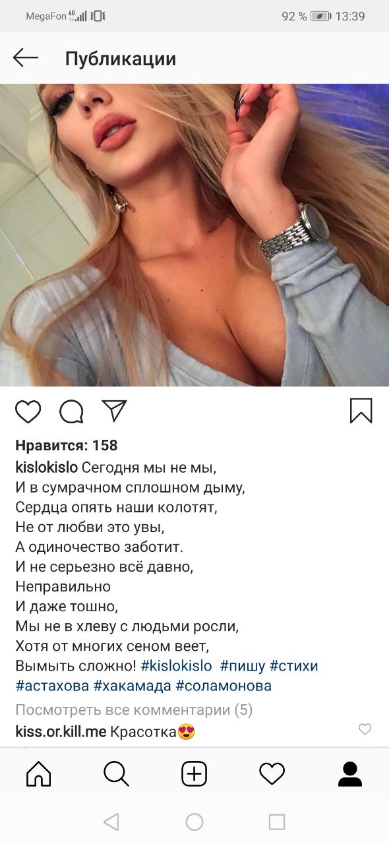Tap the post photo
The height and width of the screenshot is (844, 389).
[194, 235]
